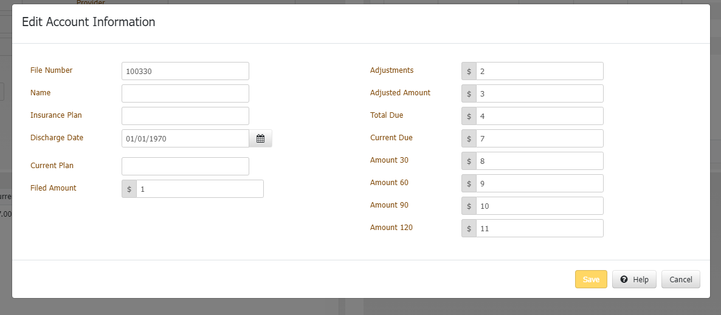
Task: Click the Discharge Date text field
Action: pos(185,138)
